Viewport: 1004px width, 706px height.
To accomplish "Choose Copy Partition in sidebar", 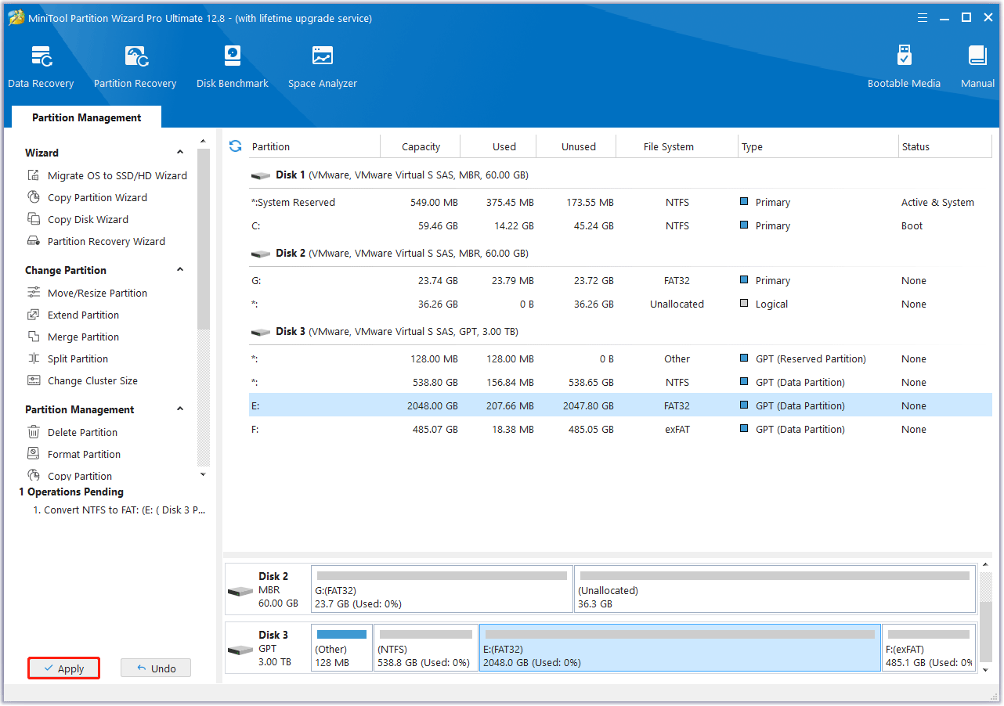I will coord(70,476).
